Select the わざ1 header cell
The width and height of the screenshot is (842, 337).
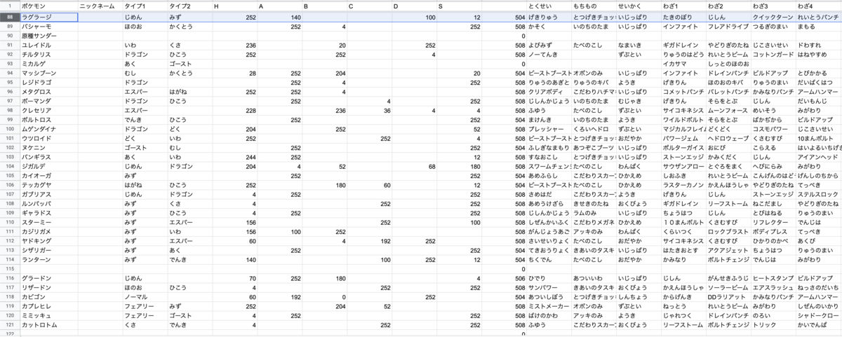coord(683,6)
